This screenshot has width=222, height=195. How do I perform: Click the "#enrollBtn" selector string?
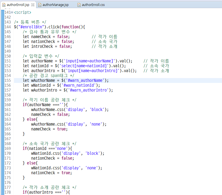tap(31, 27)
